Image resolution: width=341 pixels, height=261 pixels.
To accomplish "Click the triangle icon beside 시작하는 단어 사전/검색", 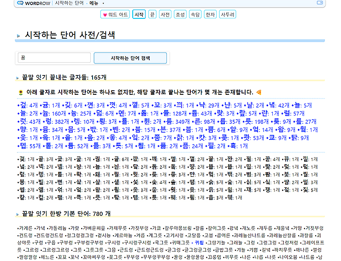I will [x=18, y=35].
